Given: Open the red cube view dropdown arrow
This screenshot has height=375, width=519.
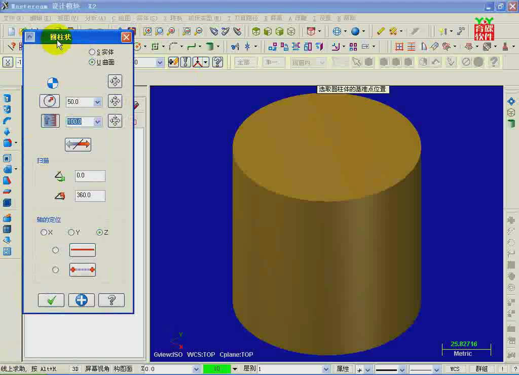Looking at the screenshot, I should pyautogui.click(x=319, y=31).
